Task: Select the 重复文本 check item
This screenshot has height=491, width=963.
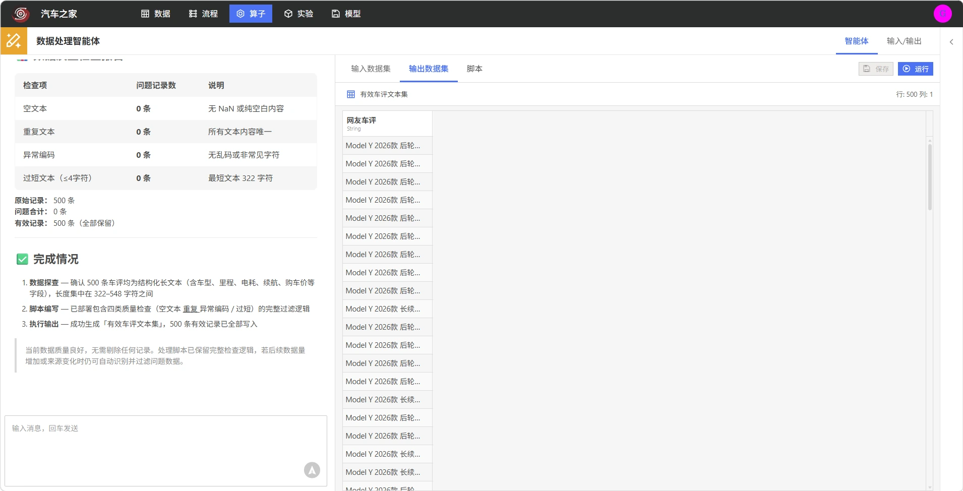Action: [166, 132]
